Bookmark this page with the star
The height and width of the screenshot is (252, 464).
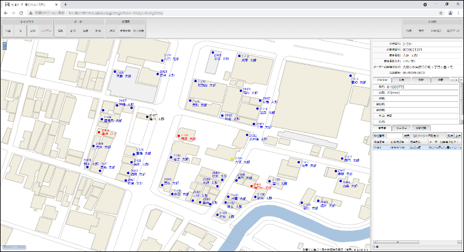[441, 13]
